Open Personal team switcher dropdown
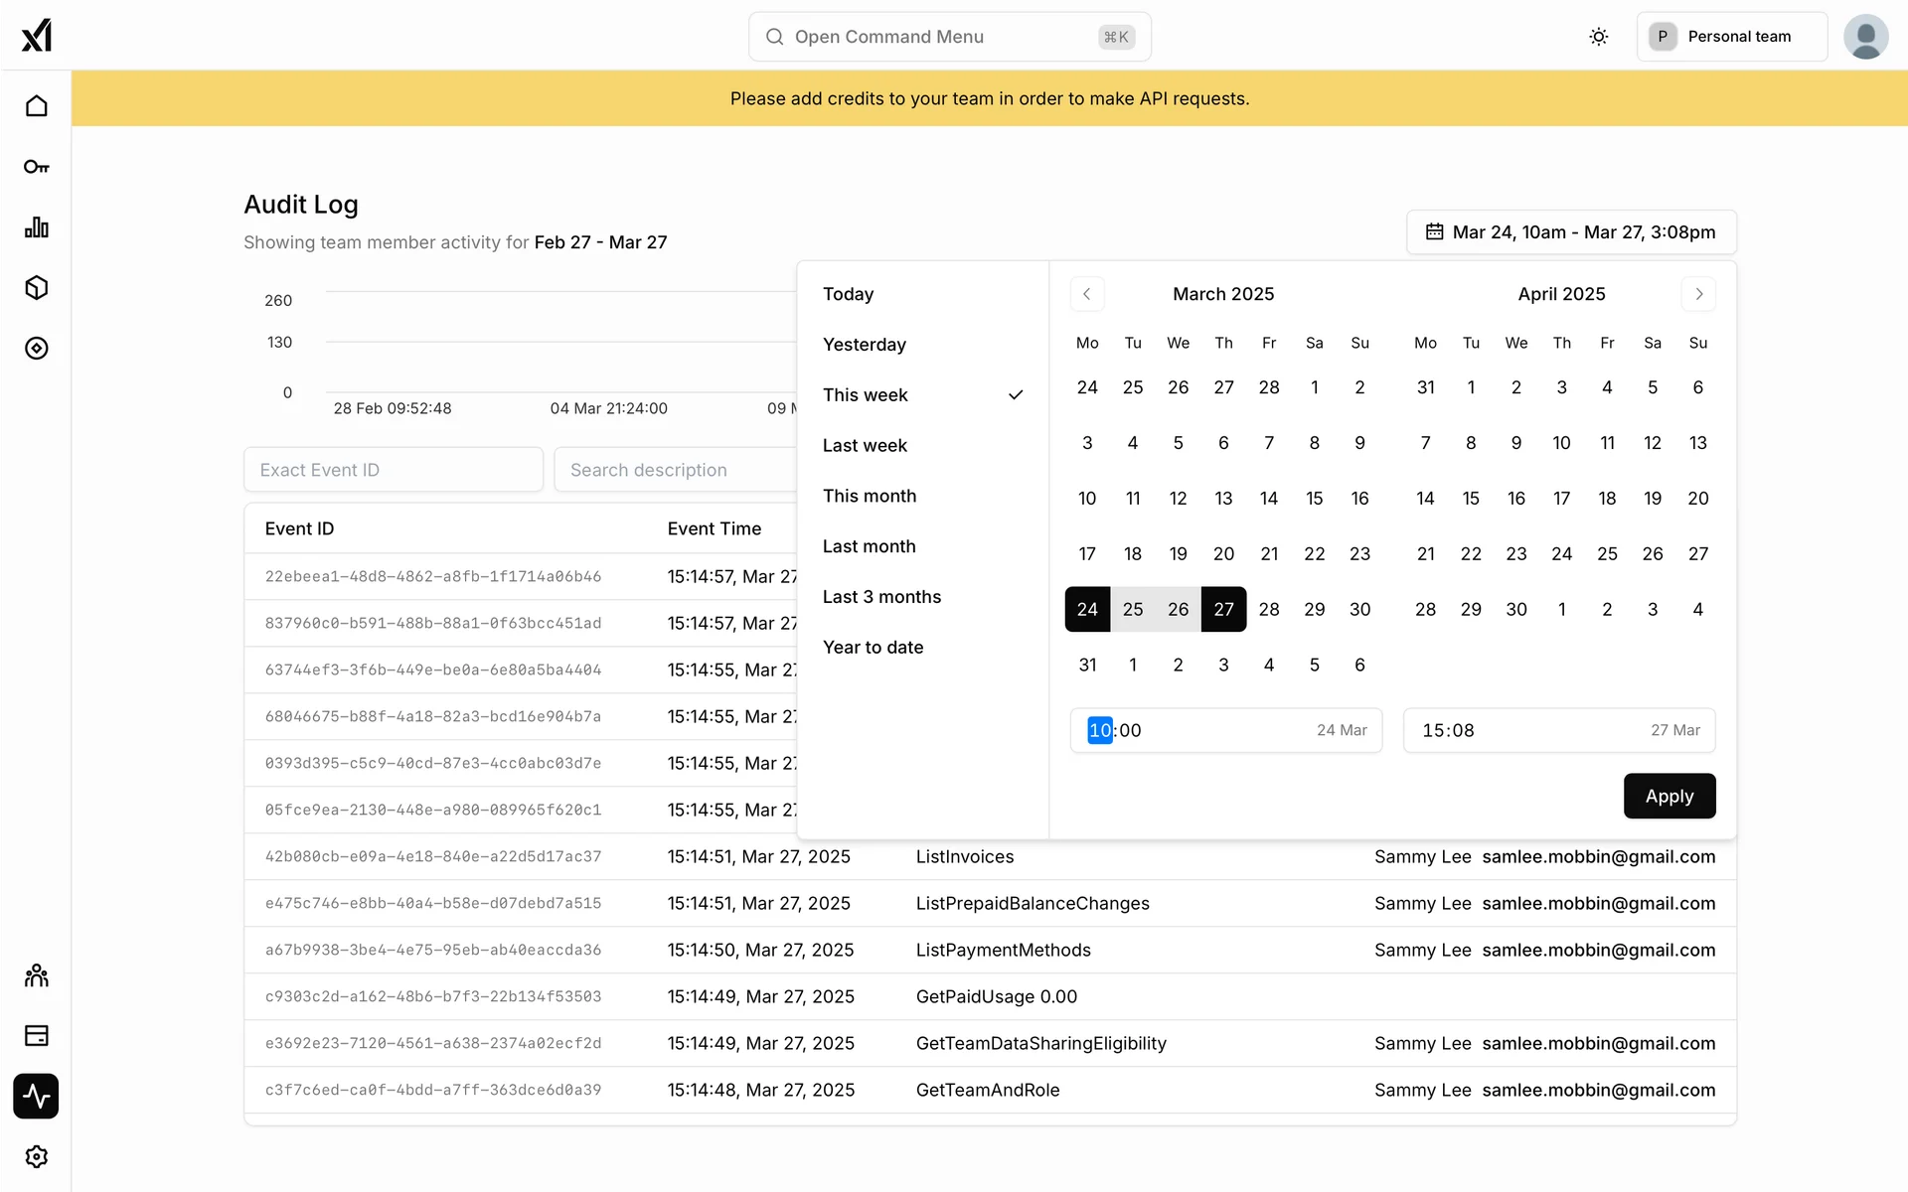This screenshot has width=1908, height=1192. click(1731, 37)
